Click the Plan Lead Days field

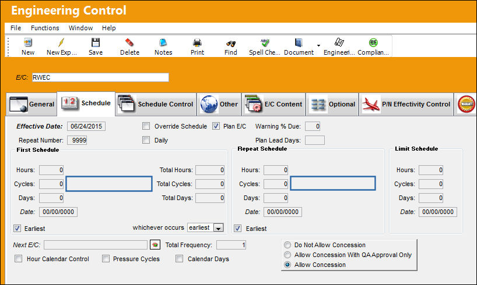click(x=314, y=140)
